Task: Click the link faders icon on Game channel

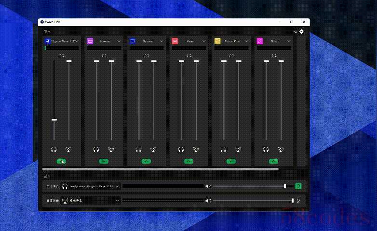Action: tap(188, 55)
